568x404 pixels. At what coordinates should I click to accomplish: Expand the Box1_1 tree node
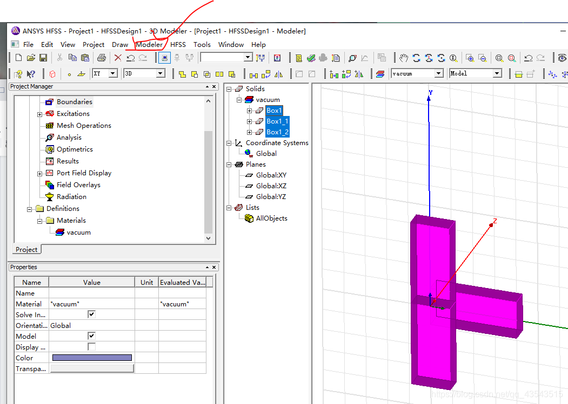point(249,121)
